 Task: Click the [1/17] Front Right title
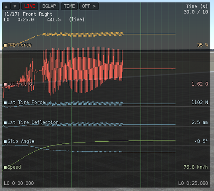click(28, 14)
